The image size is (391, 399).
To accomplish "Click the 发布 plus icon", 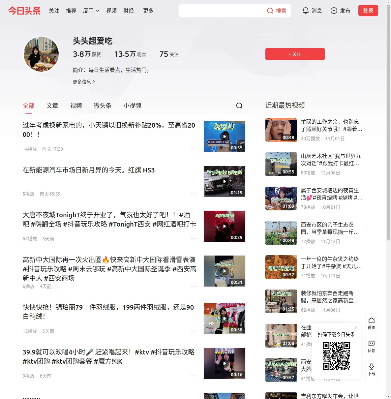I will [x=334, y=11].
